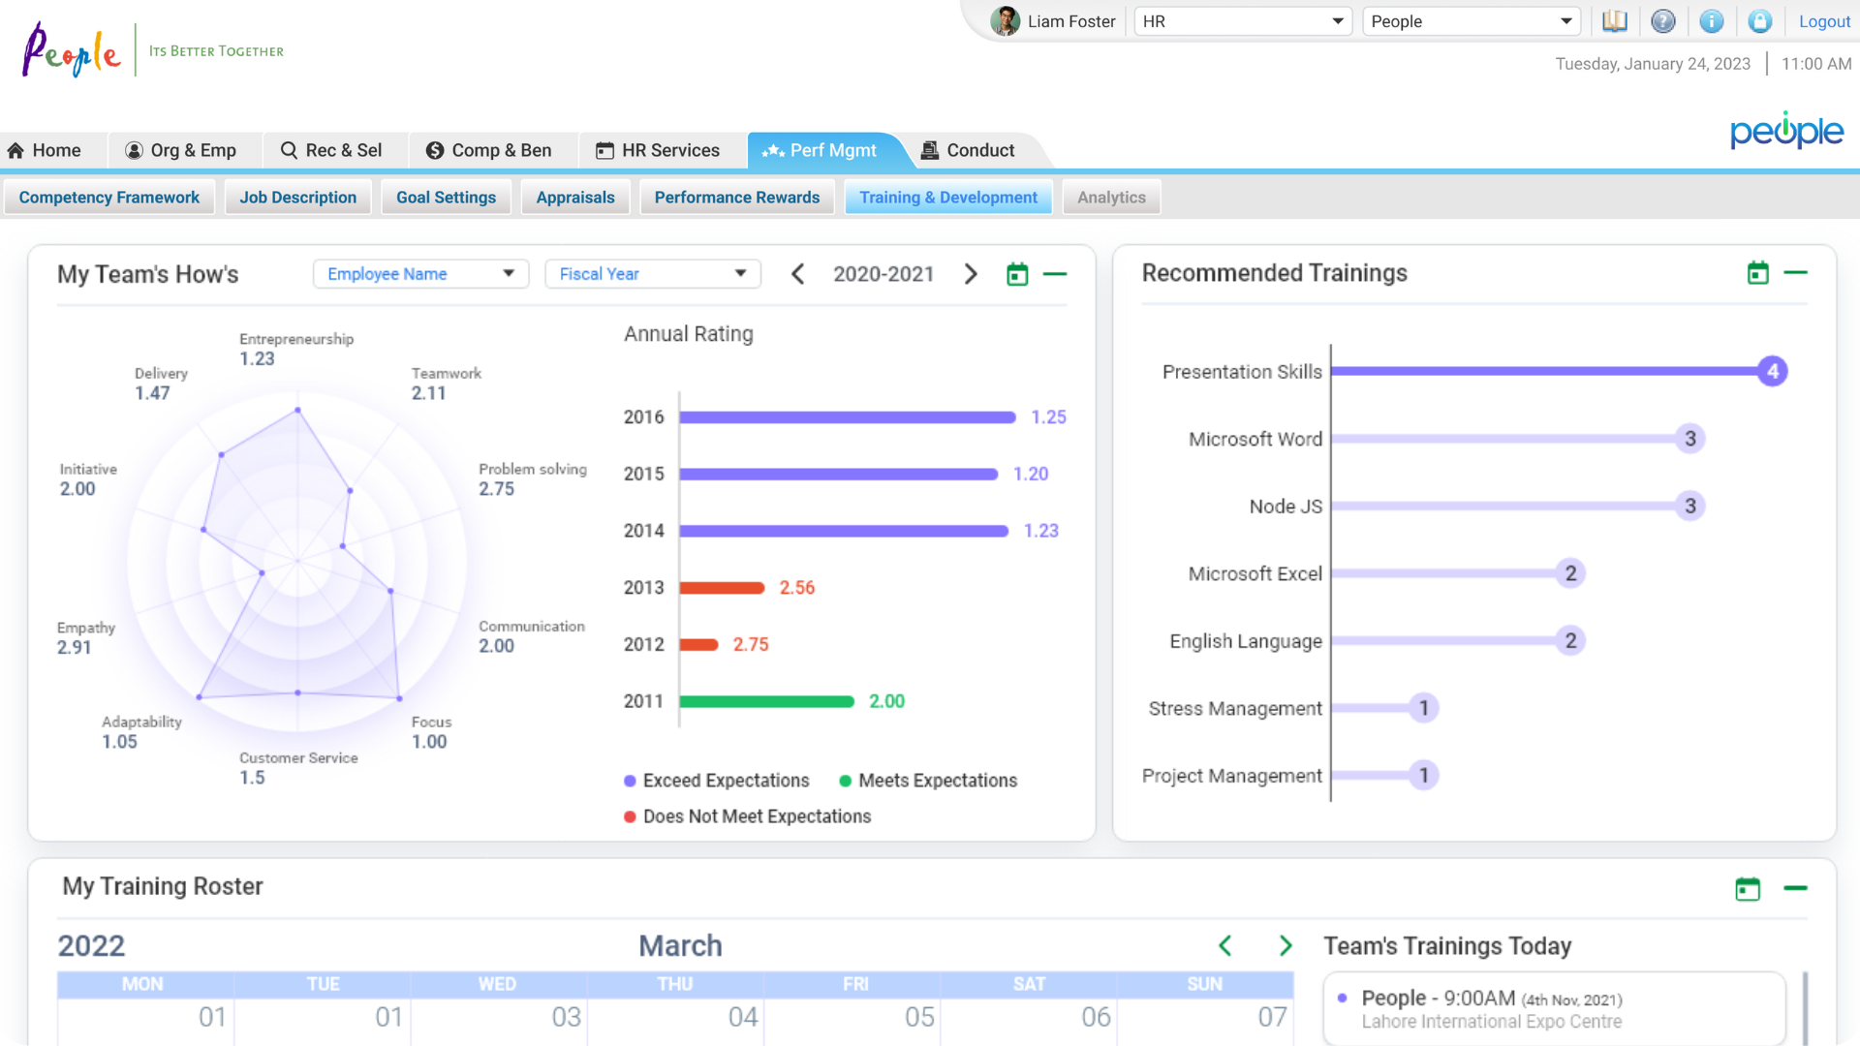The width and height of the screenshot is (1860, 1046).
Task: Click the help question mark icon
Action: tap(1663, 21)
